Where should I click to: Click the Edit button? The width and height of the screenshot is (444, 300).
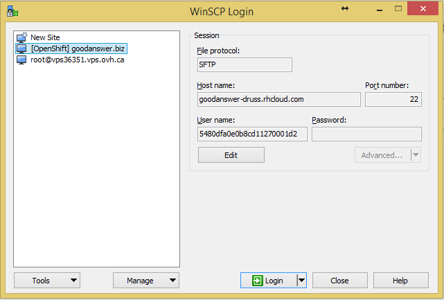pyautogui.click(x=231, y=155)
